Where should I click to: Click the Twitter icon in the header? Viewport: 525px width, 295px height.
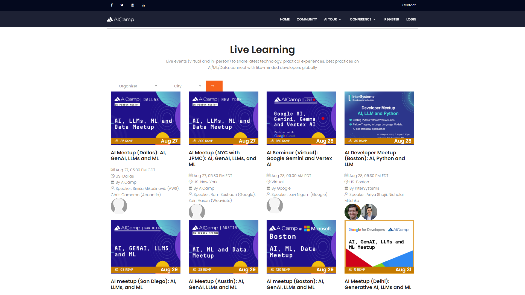(122, 5)
